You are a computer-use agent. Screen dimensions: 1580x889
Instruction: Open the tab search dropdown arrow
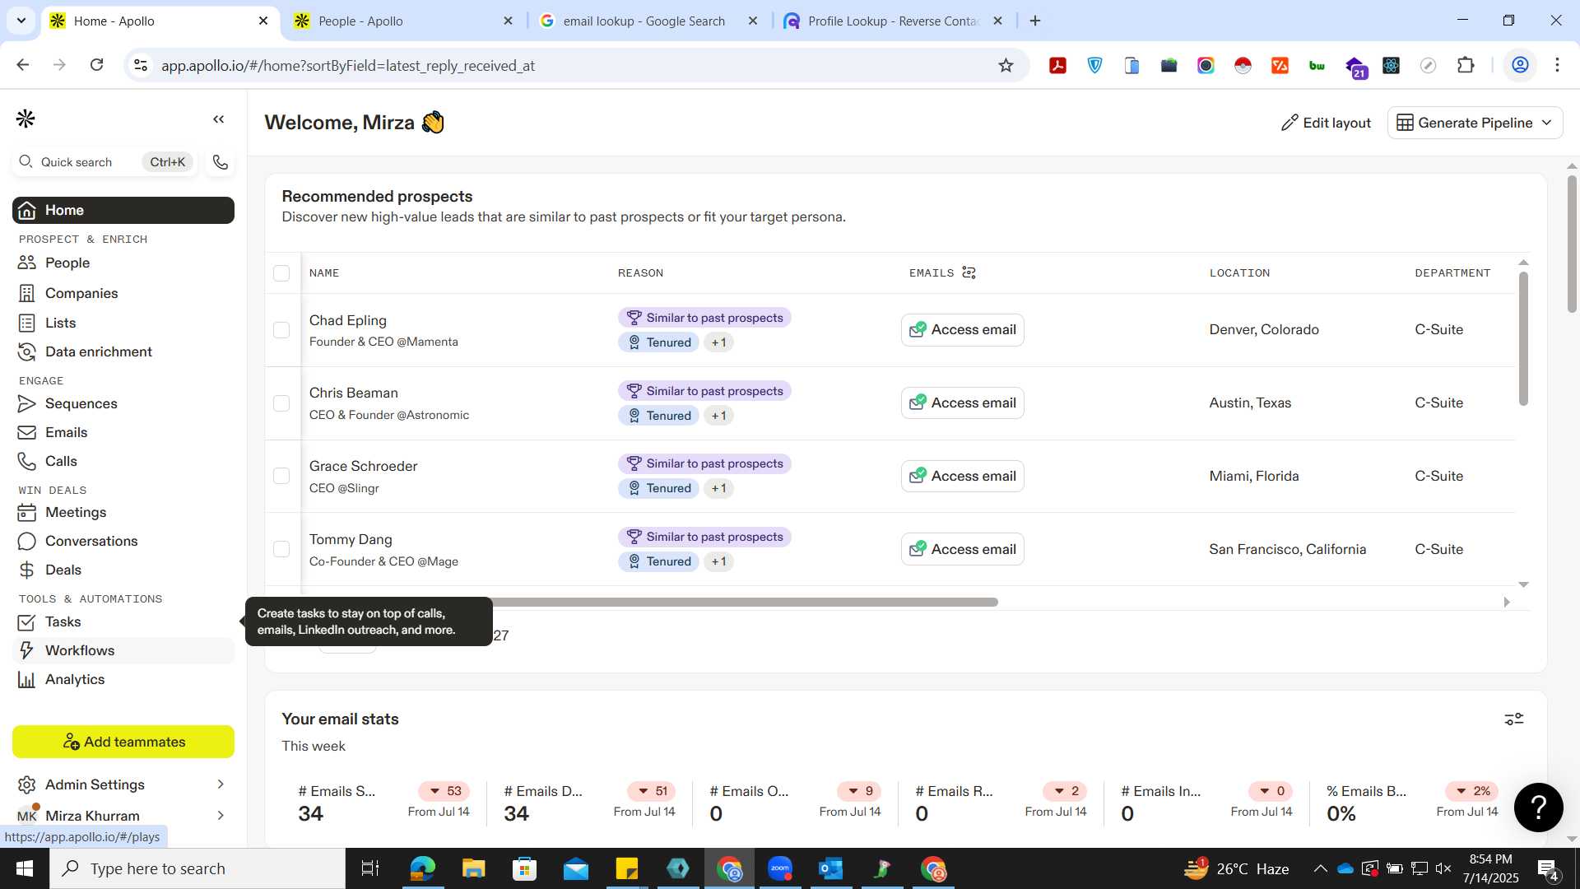[x=21, y=21]
